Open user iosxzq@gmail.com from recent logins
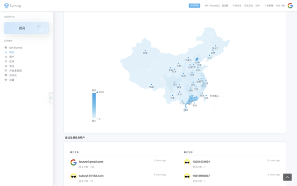The height and width of the screenshot is (186, 297). click(91, 162)
